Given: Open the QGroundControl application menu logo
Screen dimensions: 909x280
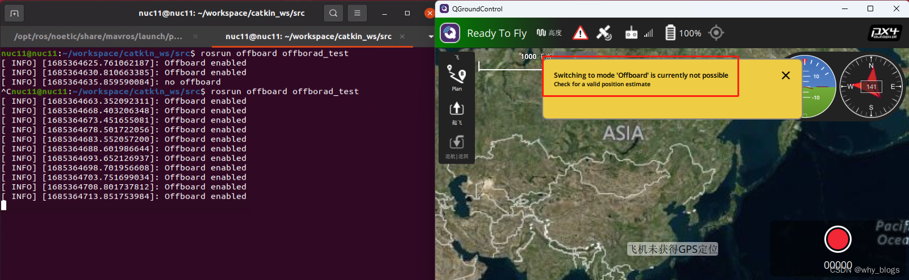Looking at the screenshot, I should coord(450,33).
